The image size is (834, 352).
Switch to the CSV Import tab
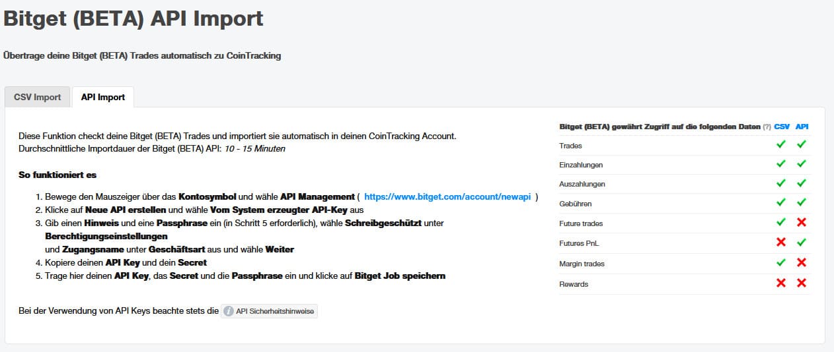pyautogui.click(x=38, y=97)
